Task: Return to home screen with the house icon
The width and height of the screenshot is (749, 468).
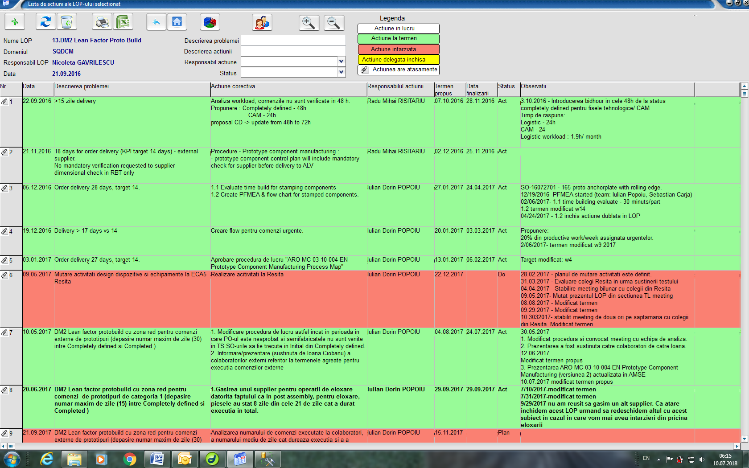Action: pos(178,21)
